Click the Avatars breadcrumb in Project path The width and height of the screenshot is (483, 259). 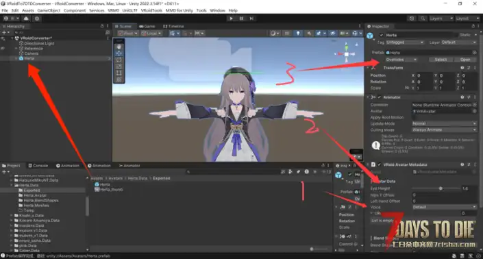coord(115,178)
